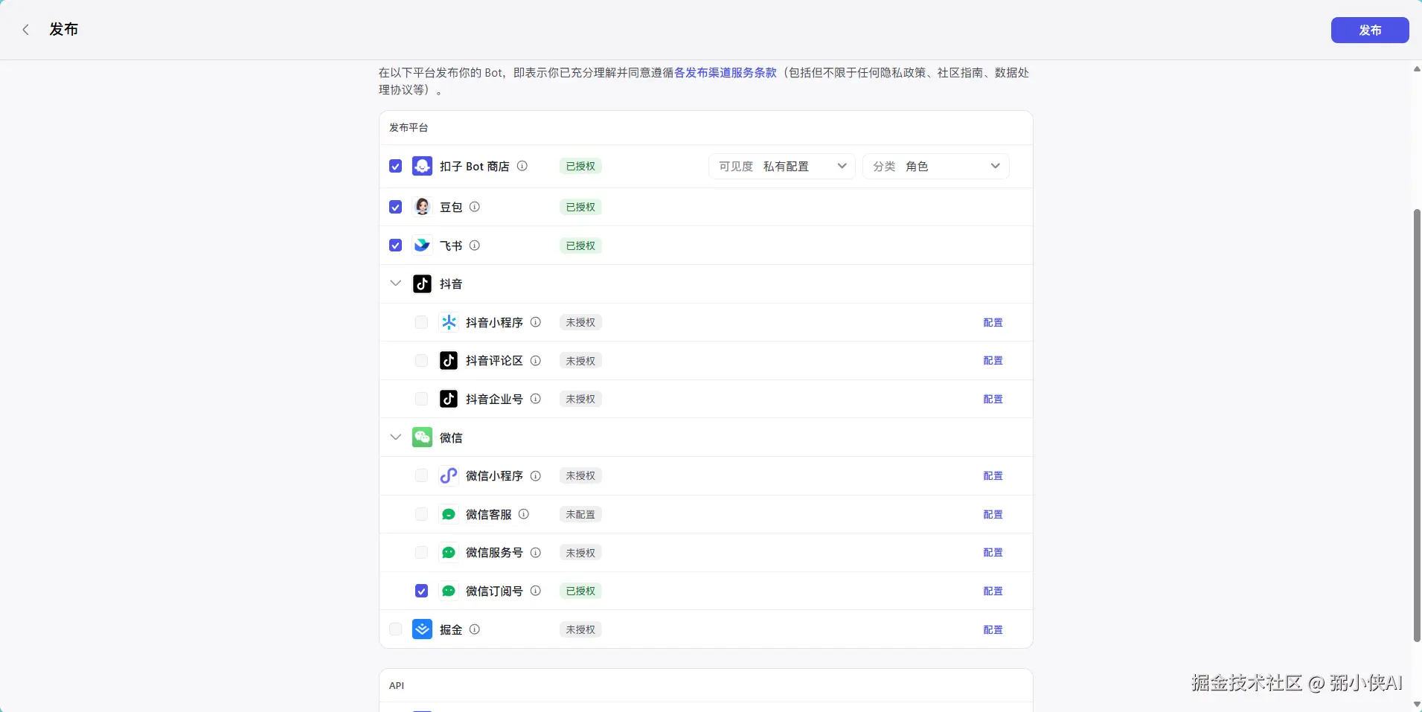
Task: Click the info icon beside 抖音小程序
Action: pyautogui.click(x=536, y=322)
